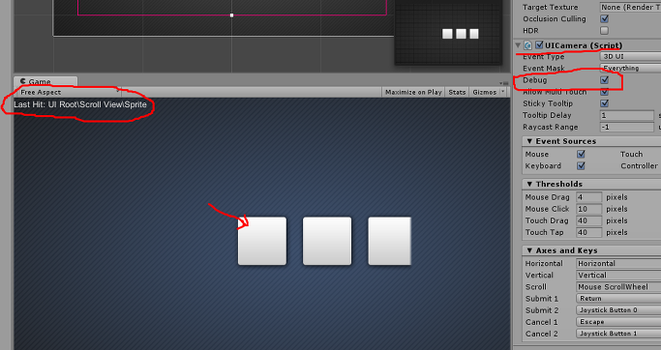Screen dimensions: 661x350
Task: Click the Mouse Click pixels field
Action: tap(589, 209)
